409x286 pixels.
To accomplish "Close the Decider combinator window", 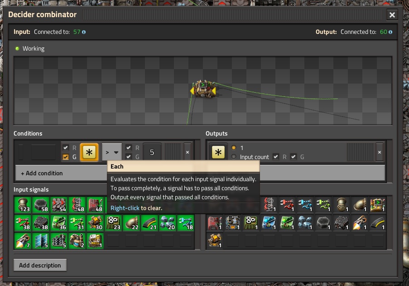I will (x=392, y=15).
